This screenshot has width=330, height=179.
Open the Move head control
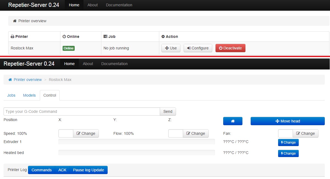pyautogui.click(x=287, y=121)
